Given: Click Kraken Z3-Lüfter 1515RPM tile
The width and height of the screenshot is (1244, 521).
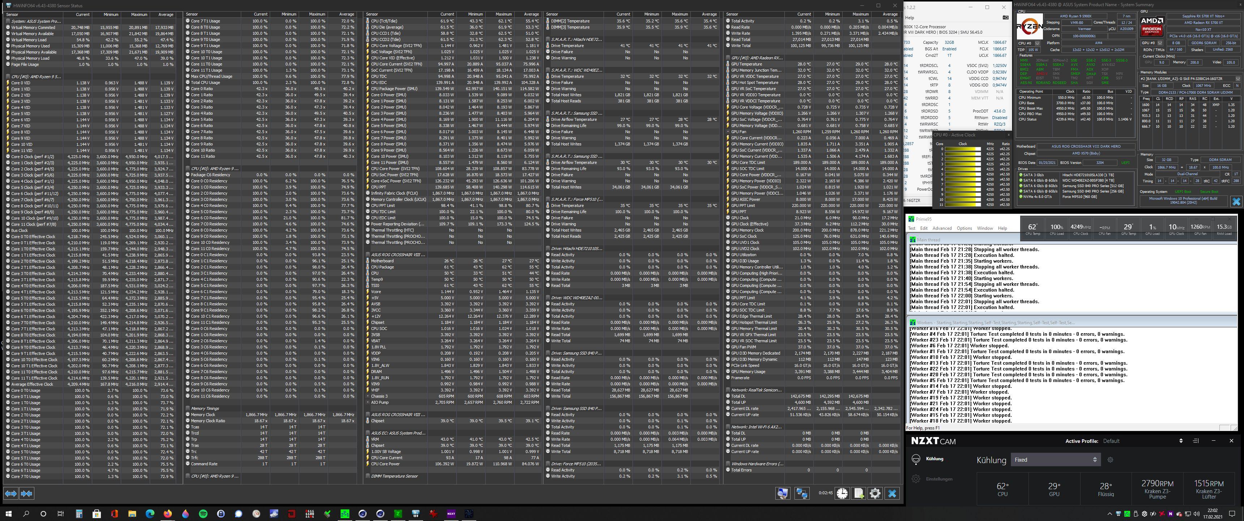Looking at the screenshot, I should tap(1209, 489).
